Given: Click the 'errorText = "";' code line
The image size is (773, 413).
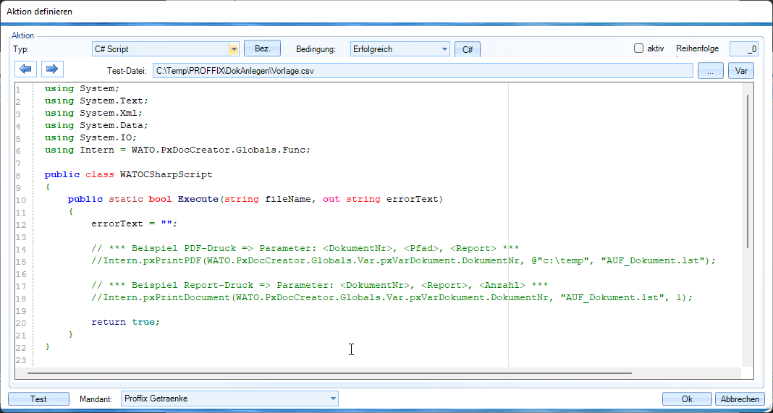Looking at the screenshot, I should click(134, 223).
